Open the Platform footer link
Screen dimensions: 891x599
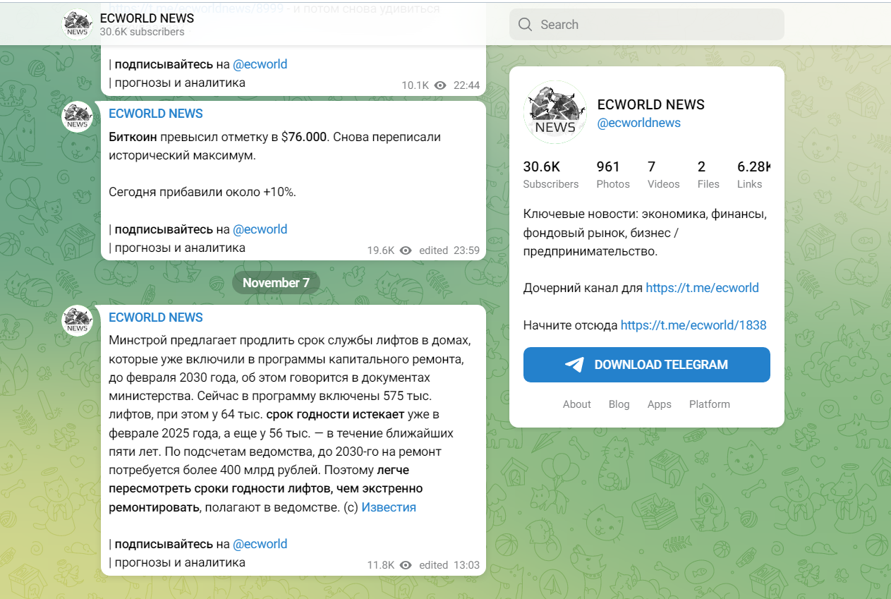710,404
